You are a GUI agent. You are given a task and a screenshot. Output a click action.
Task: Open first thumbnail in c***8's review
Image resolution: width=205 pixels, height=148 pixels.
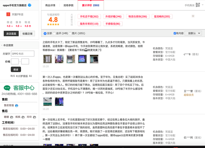coord(47,59)
